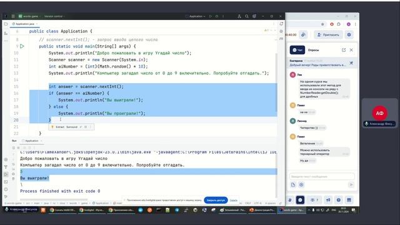The image size is (400, 225).
Task: Bookmark page with browser star icon
Action: tap(322, 24)
